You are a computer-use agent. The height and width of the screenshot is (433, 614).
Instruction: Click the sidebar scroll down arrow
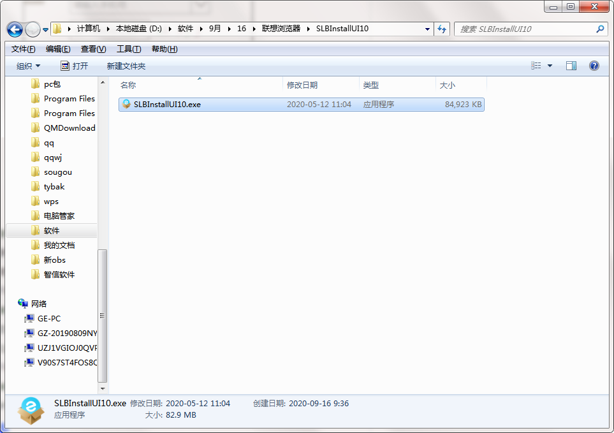coord(103,389)
